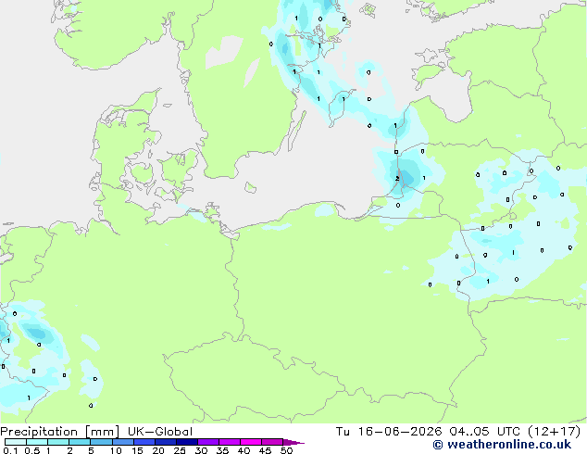Click the legend label '30'
The width and height of the screenshot is (587, 454).
(202, 450)
